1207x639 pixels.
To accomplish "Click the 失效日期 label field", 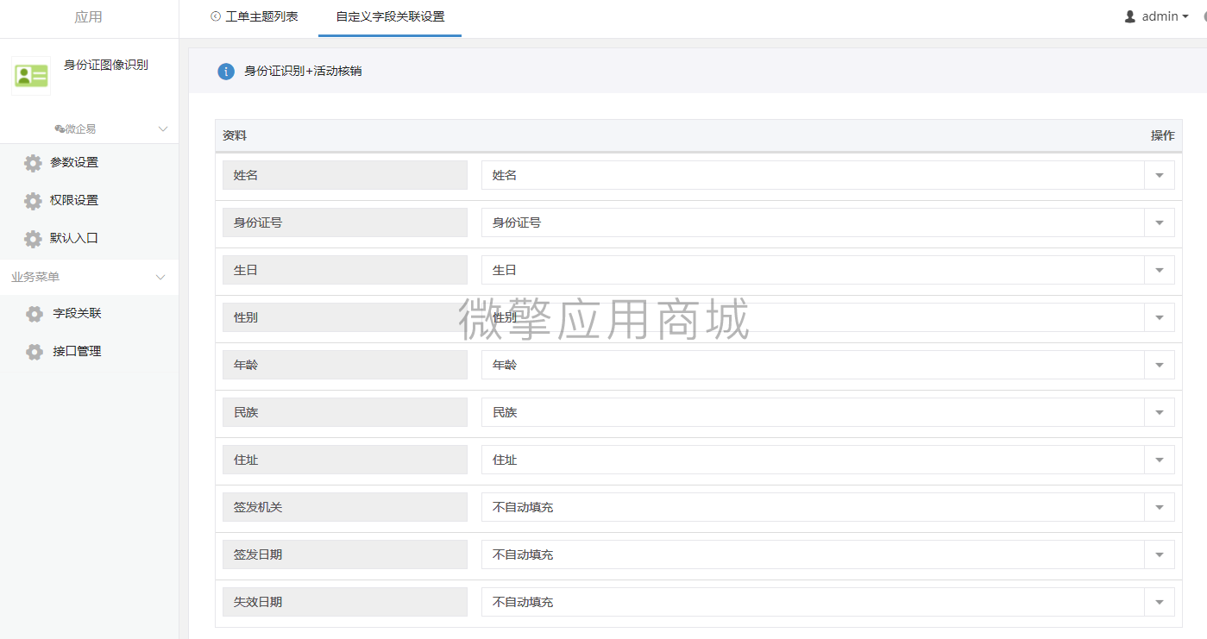I will tap(345, 602).
